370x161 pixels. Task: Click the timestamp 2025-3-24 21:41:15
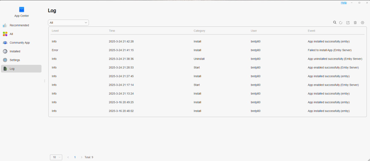121,50
